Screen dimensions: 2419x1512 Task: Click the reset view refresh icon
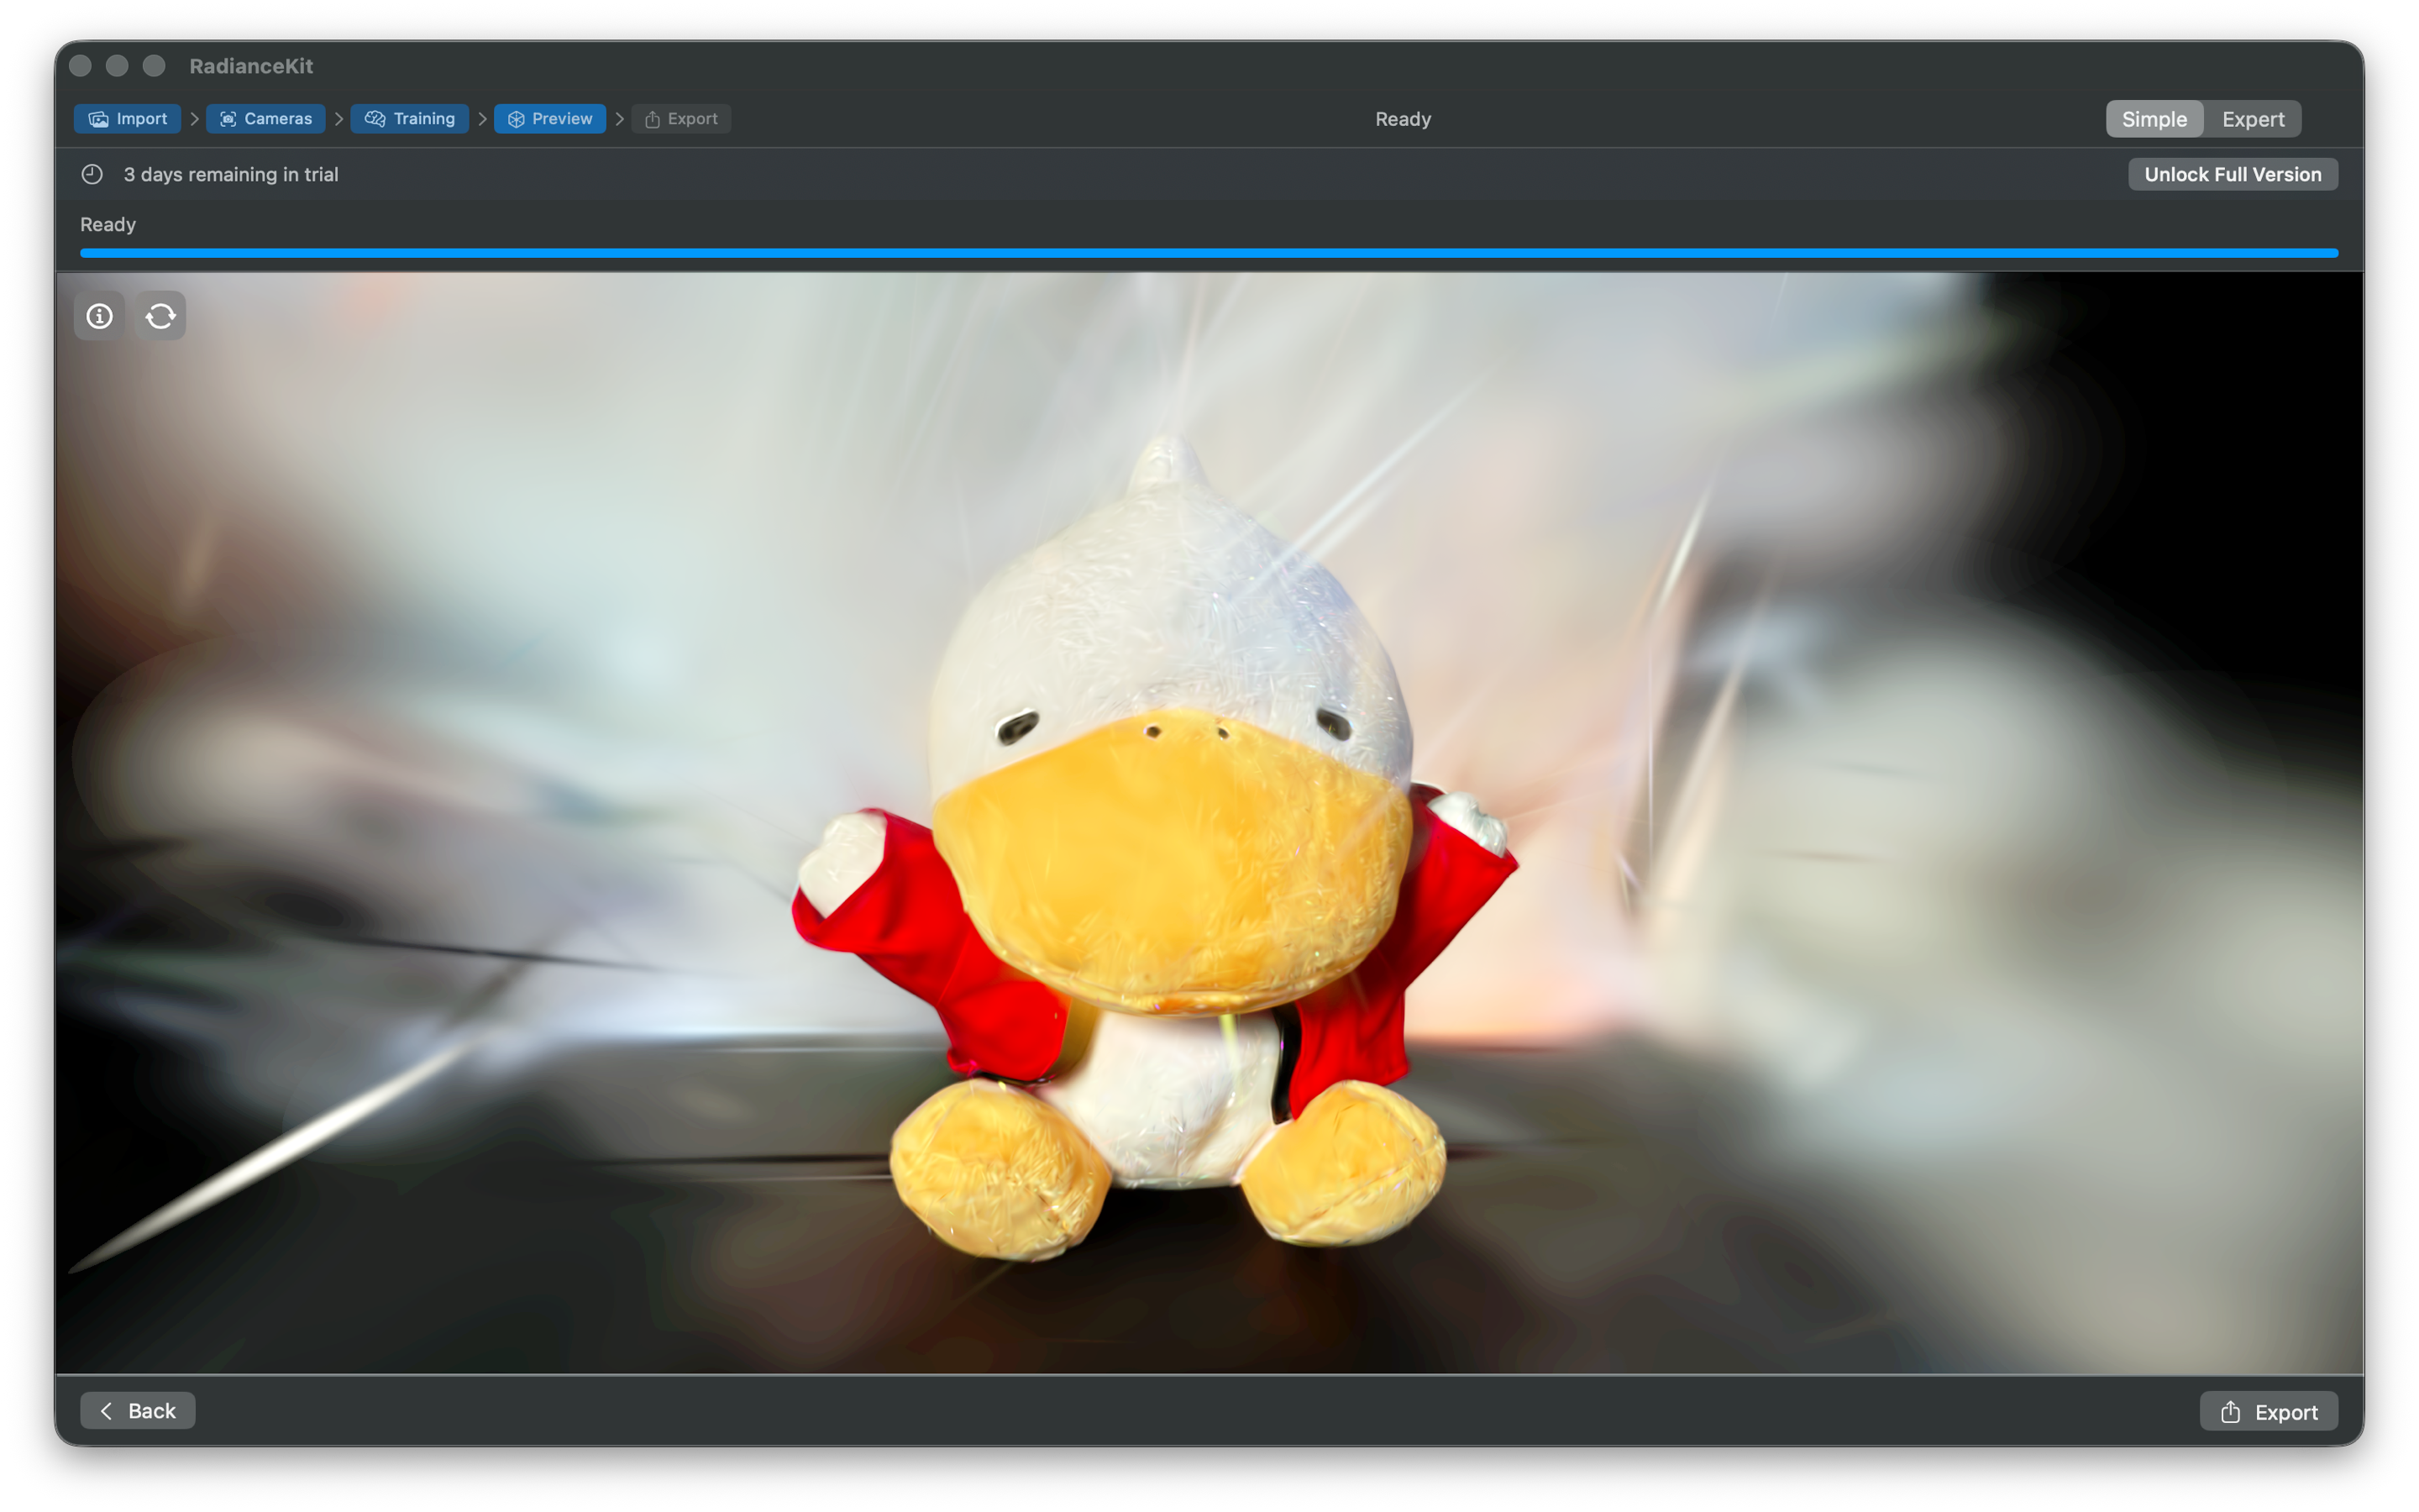pos(160,315)
